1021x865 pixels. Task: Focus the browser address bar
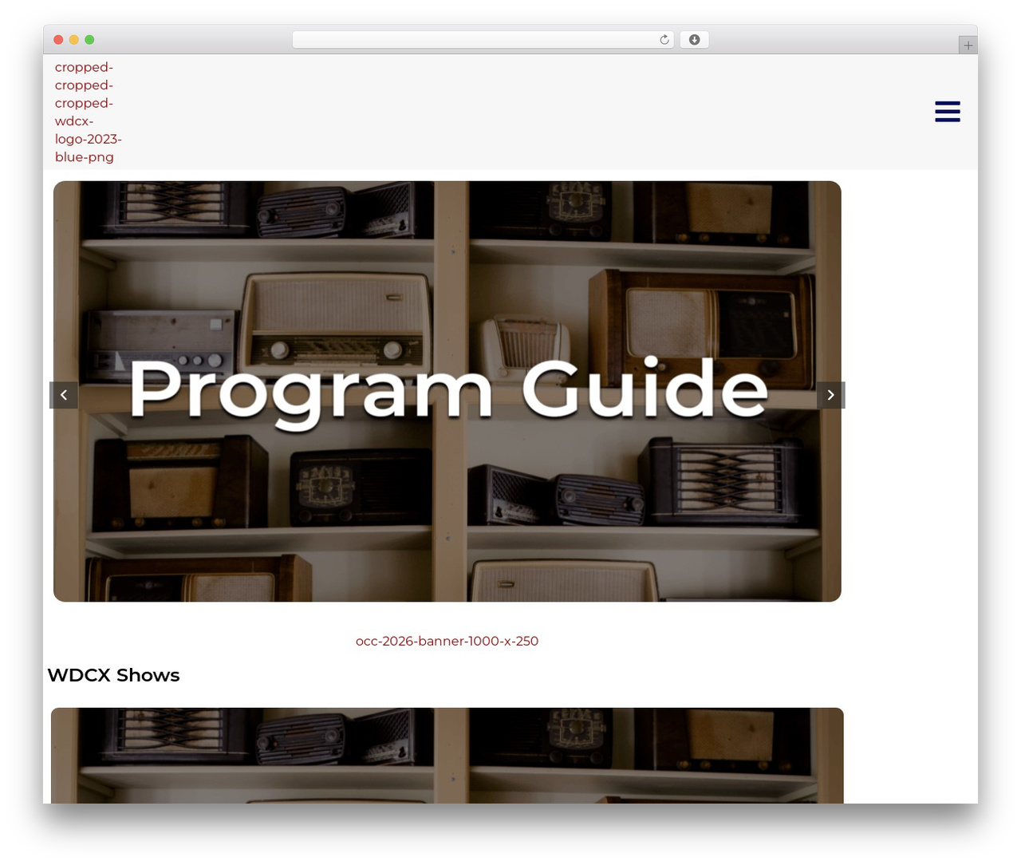pyautogui.click(x=483, y=40)
